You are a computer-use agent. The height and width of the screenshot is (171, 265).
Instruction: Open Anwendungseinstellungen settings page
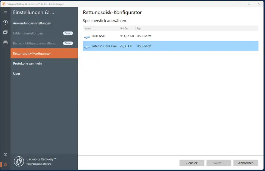click(44, 23)
